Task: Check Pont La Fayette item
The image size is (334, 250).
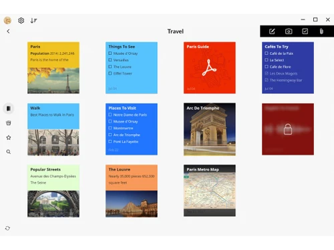Action: point(110,141)
